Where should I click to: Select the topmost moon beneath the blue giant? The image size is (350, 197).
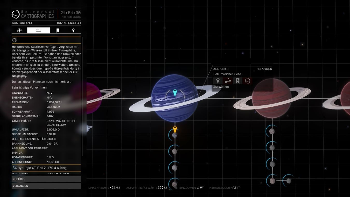pos(174,135)
